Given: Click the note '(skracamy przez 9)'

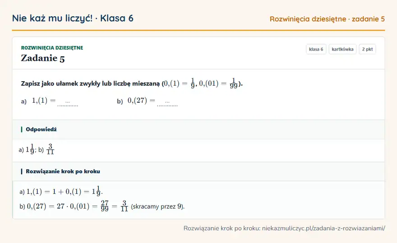Looking at the screenshot, I should tap(158, 206).
